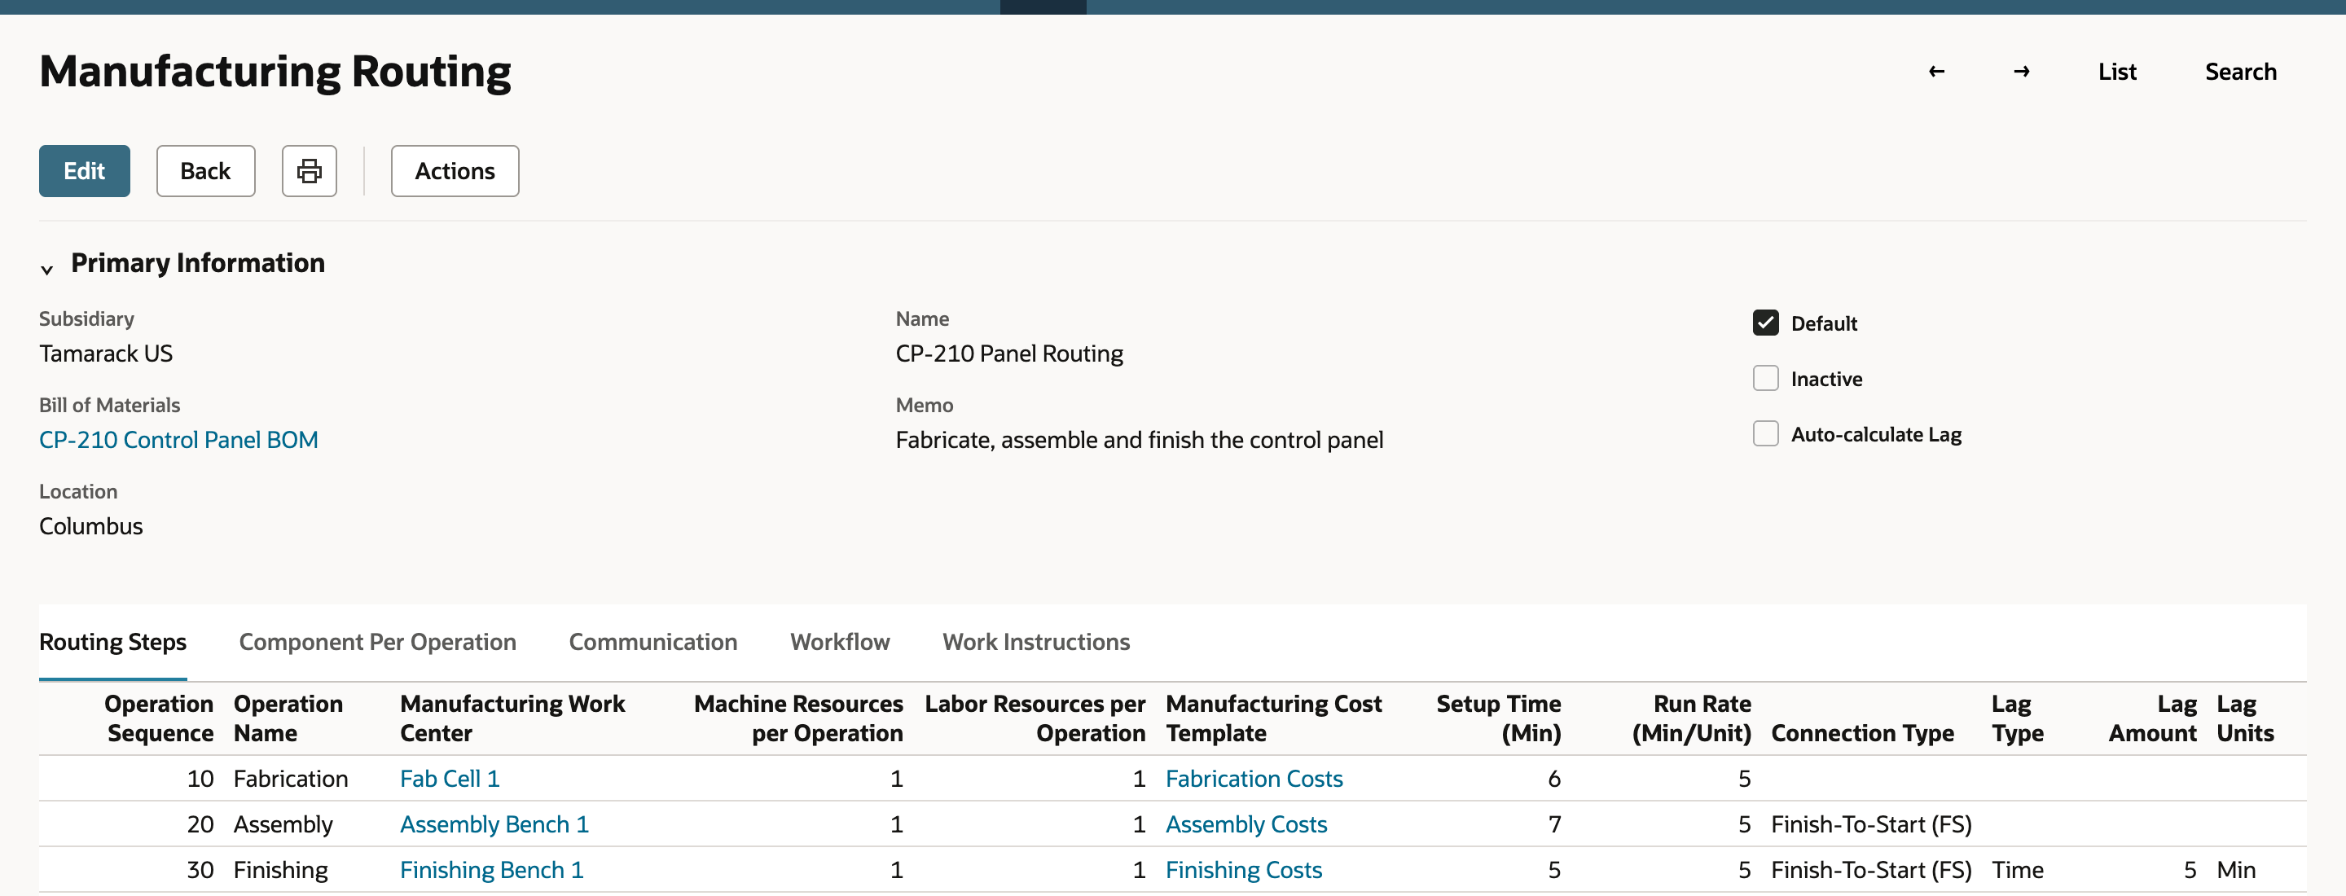Select the Assembly operation name cell

point(283,824)
